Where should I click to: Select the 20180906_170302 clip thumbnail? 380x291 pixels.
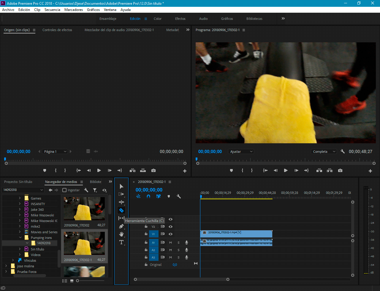pos(84,209)
